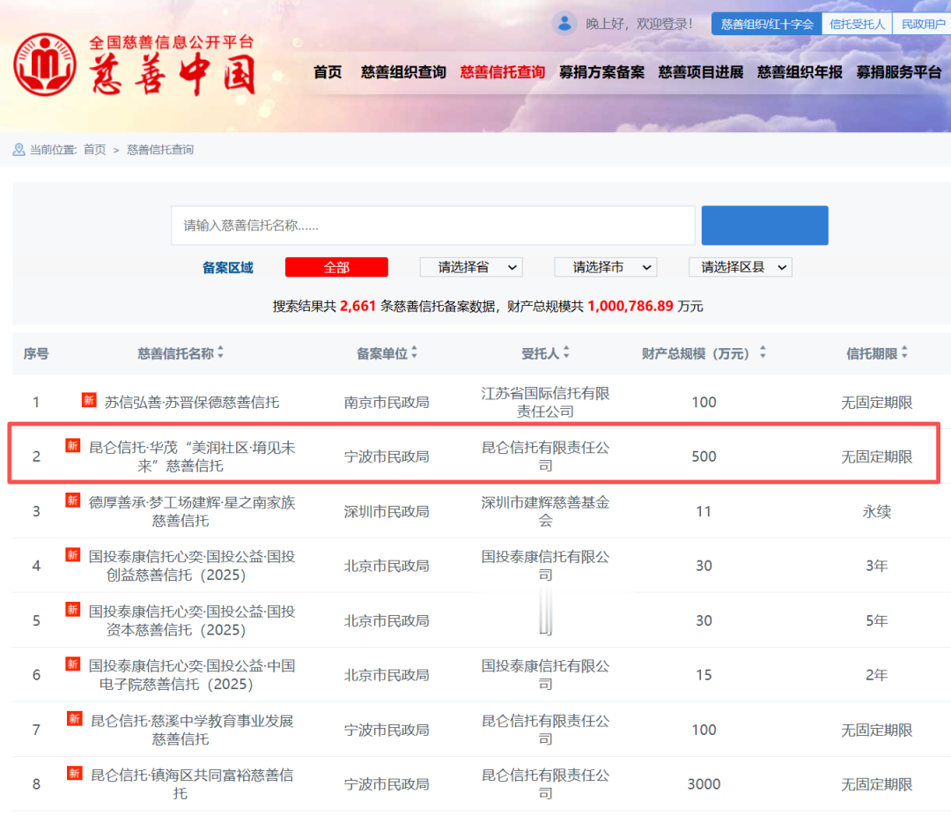This screenshot has height=816, width=951.
Task: Open 苏信弘善·苏晋保德慈善信托 entry
Action: click(192, 402)
